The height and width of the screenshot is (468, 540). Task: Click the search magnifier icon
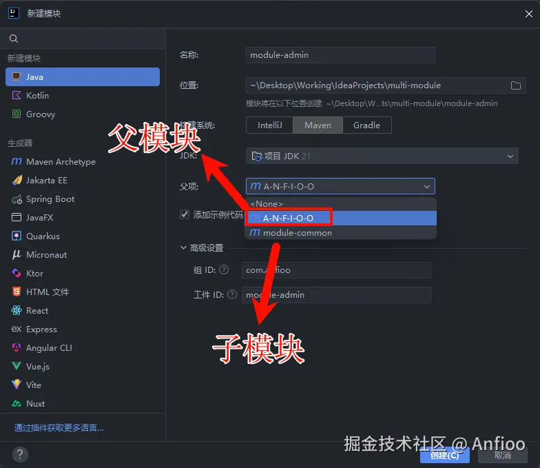click(x=14, y=39)
